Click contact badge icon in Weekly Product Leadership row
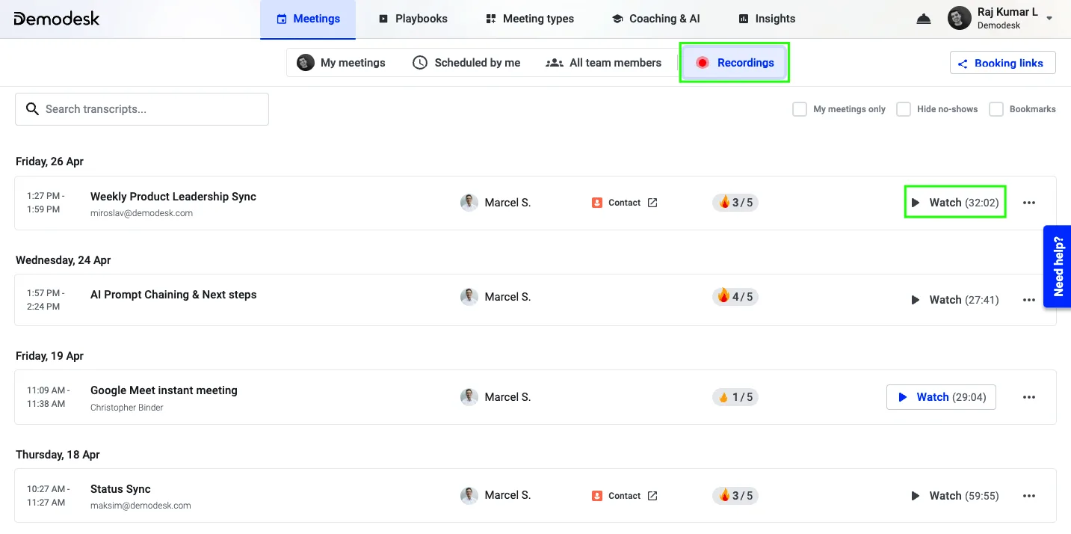 point(597,203)
